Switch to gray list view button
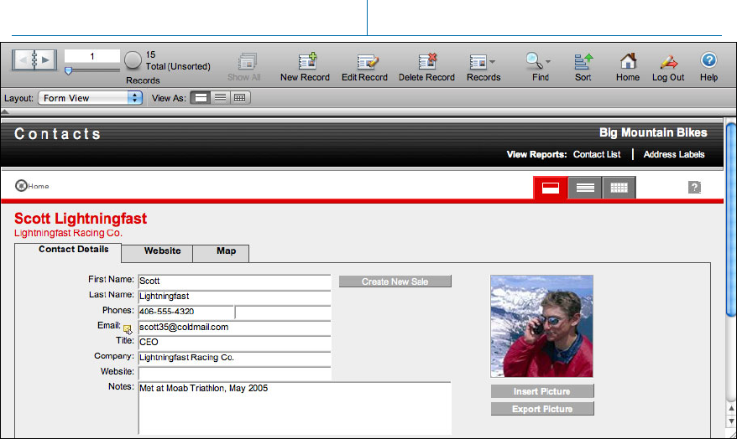 [585, 188]
